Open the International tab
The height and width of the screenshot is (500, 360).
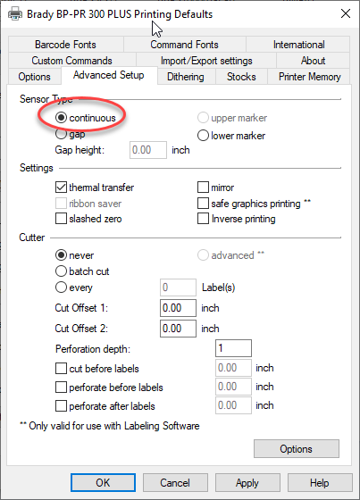298,45
